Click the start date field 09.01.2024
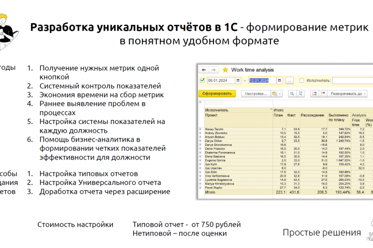The width and height of the screenshot is (373, 248). click(x=221, y=81)
